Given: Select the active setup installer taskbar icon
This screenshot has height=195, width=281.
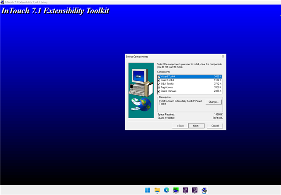Looking at the screenshot, I should pos(204,190).
